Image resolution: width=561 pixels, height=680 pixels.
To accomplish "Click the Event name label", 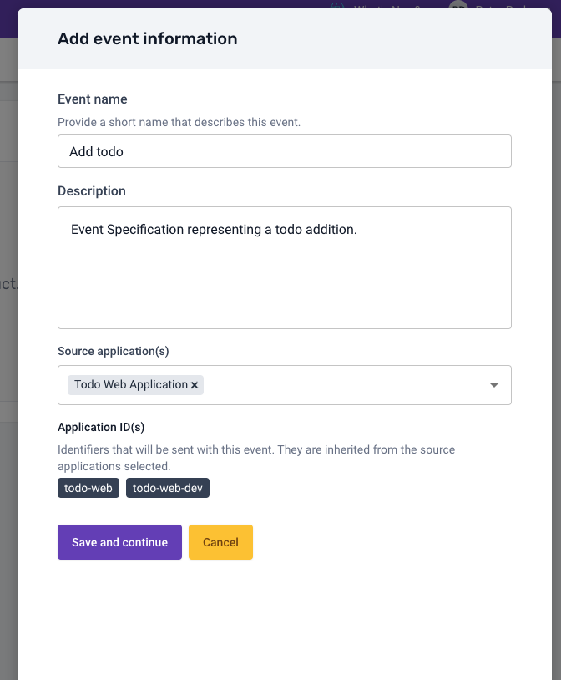I will click(x=93, y=99).
